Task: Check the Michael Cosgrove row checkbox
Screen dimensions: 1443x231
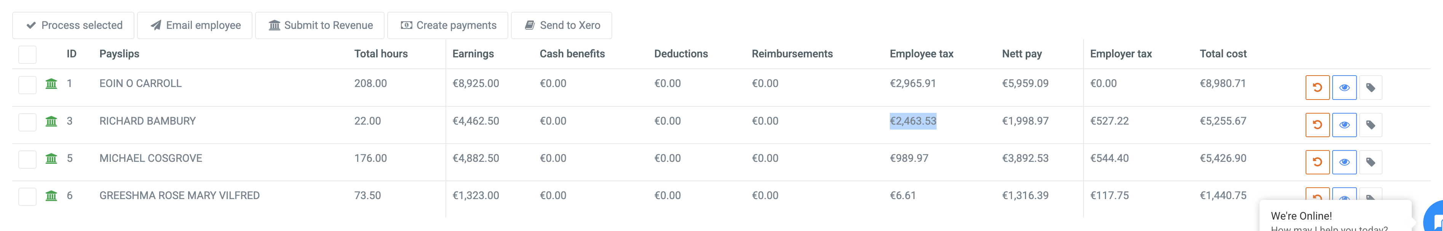Action: tap(27, 160)
